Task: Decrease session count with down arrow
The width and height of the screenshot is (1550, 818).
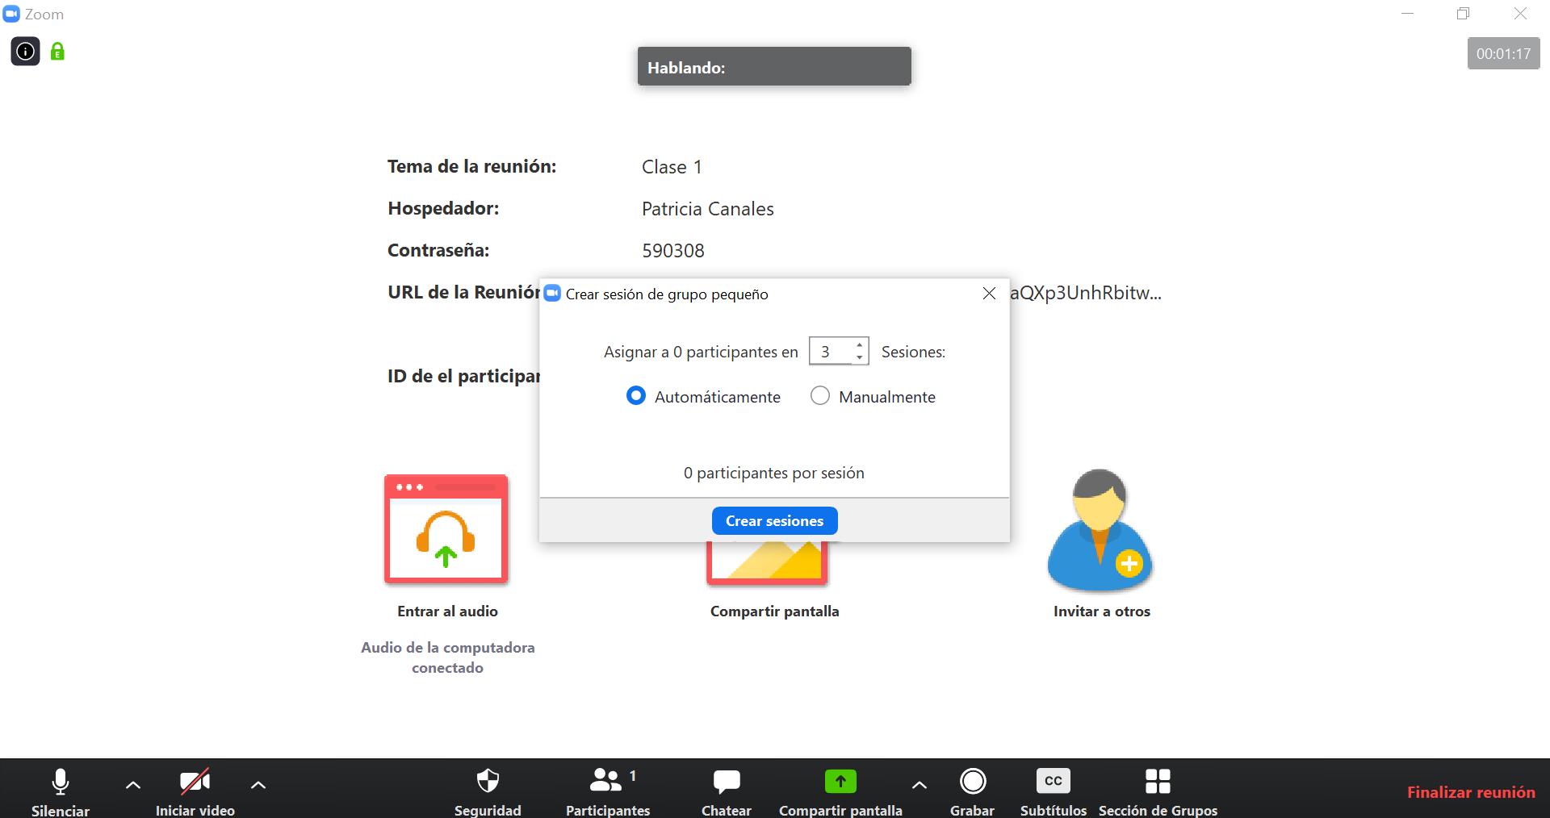Action: pos(860,357)
